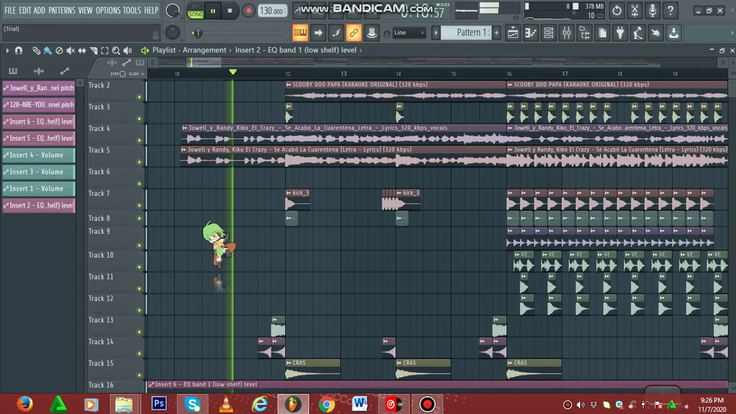Open the Mixer icon

click(566, 33)
